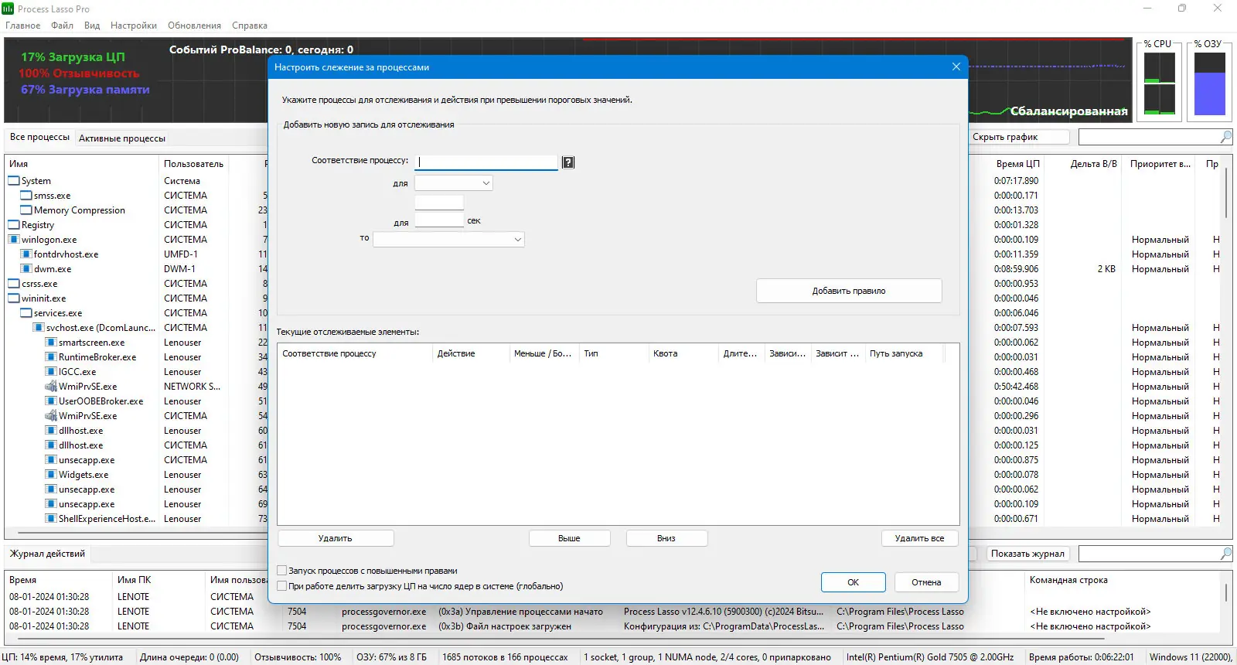Confirm the dialog with OK
Viewport: 1237px width, 665px height.
point(854,582)
